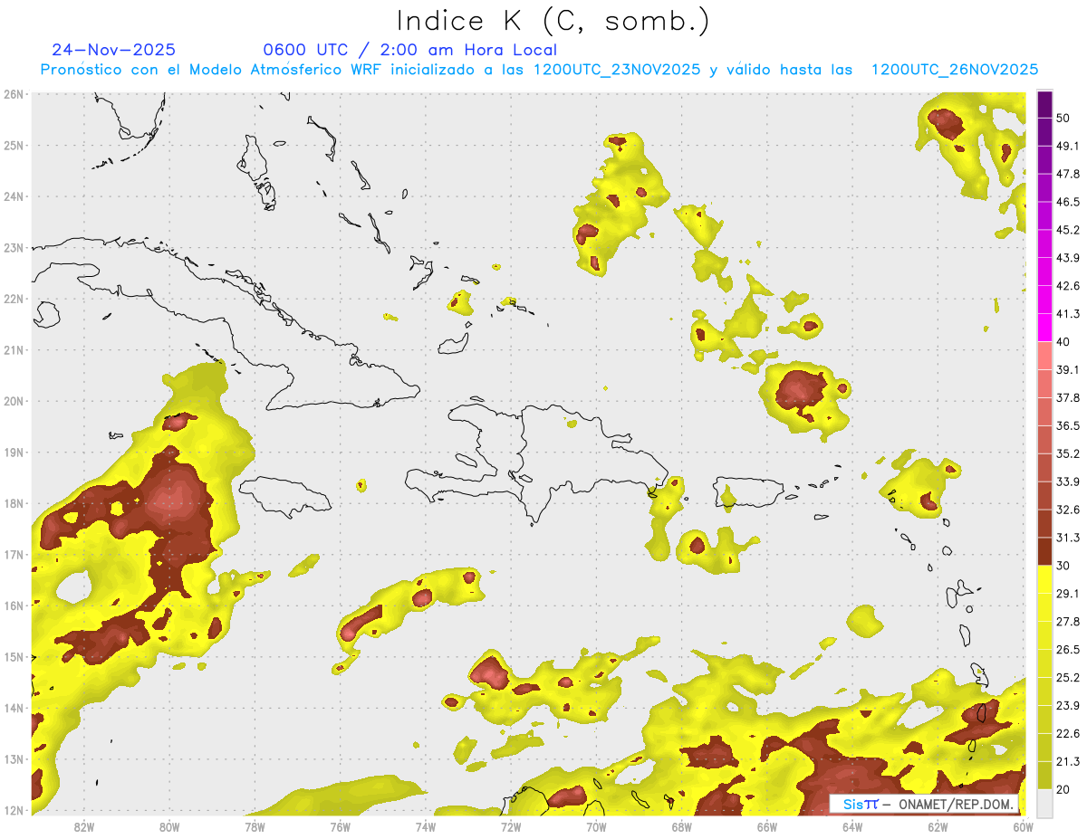Click the latitude label "14N"

pos(14,708)
